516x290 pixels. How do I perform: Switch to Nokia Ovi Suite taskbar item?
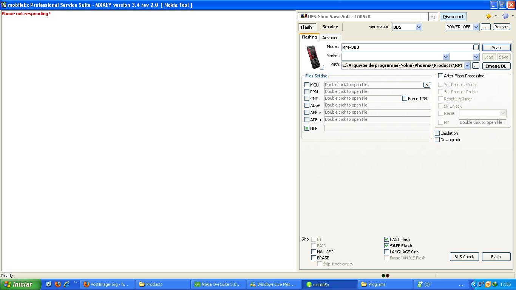tap(218, 284)
